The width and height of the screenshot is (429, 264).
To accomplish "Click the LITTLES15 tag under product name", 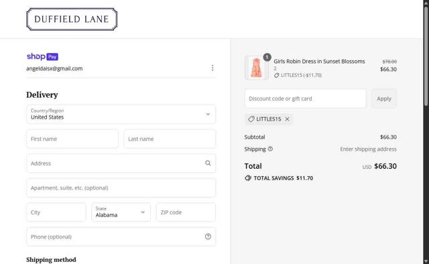I will click(298, 75).
